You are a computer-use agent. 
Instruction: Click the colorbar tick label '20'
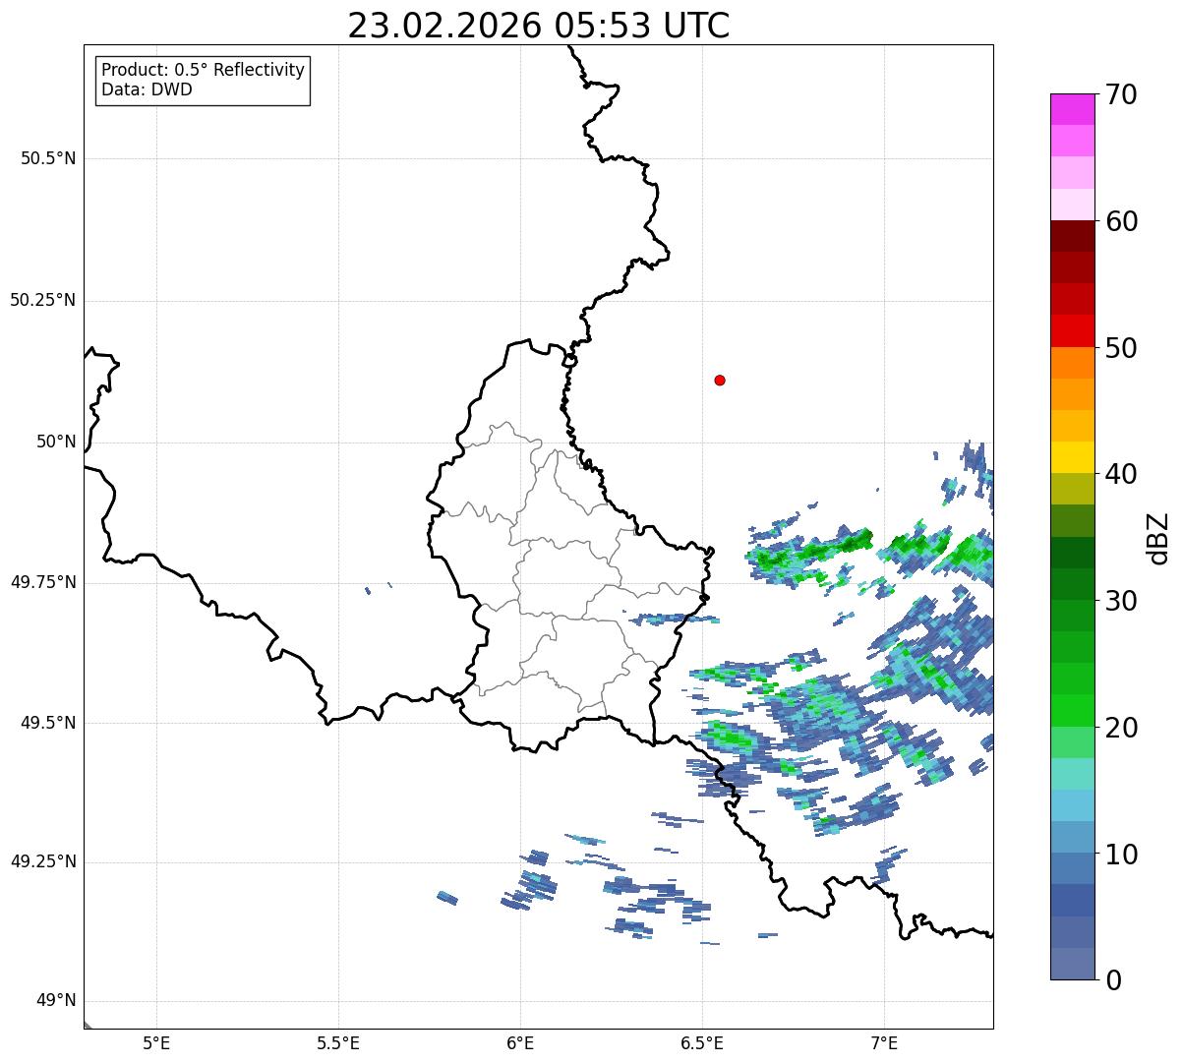pyautogui.click(x=1122, y=728)
